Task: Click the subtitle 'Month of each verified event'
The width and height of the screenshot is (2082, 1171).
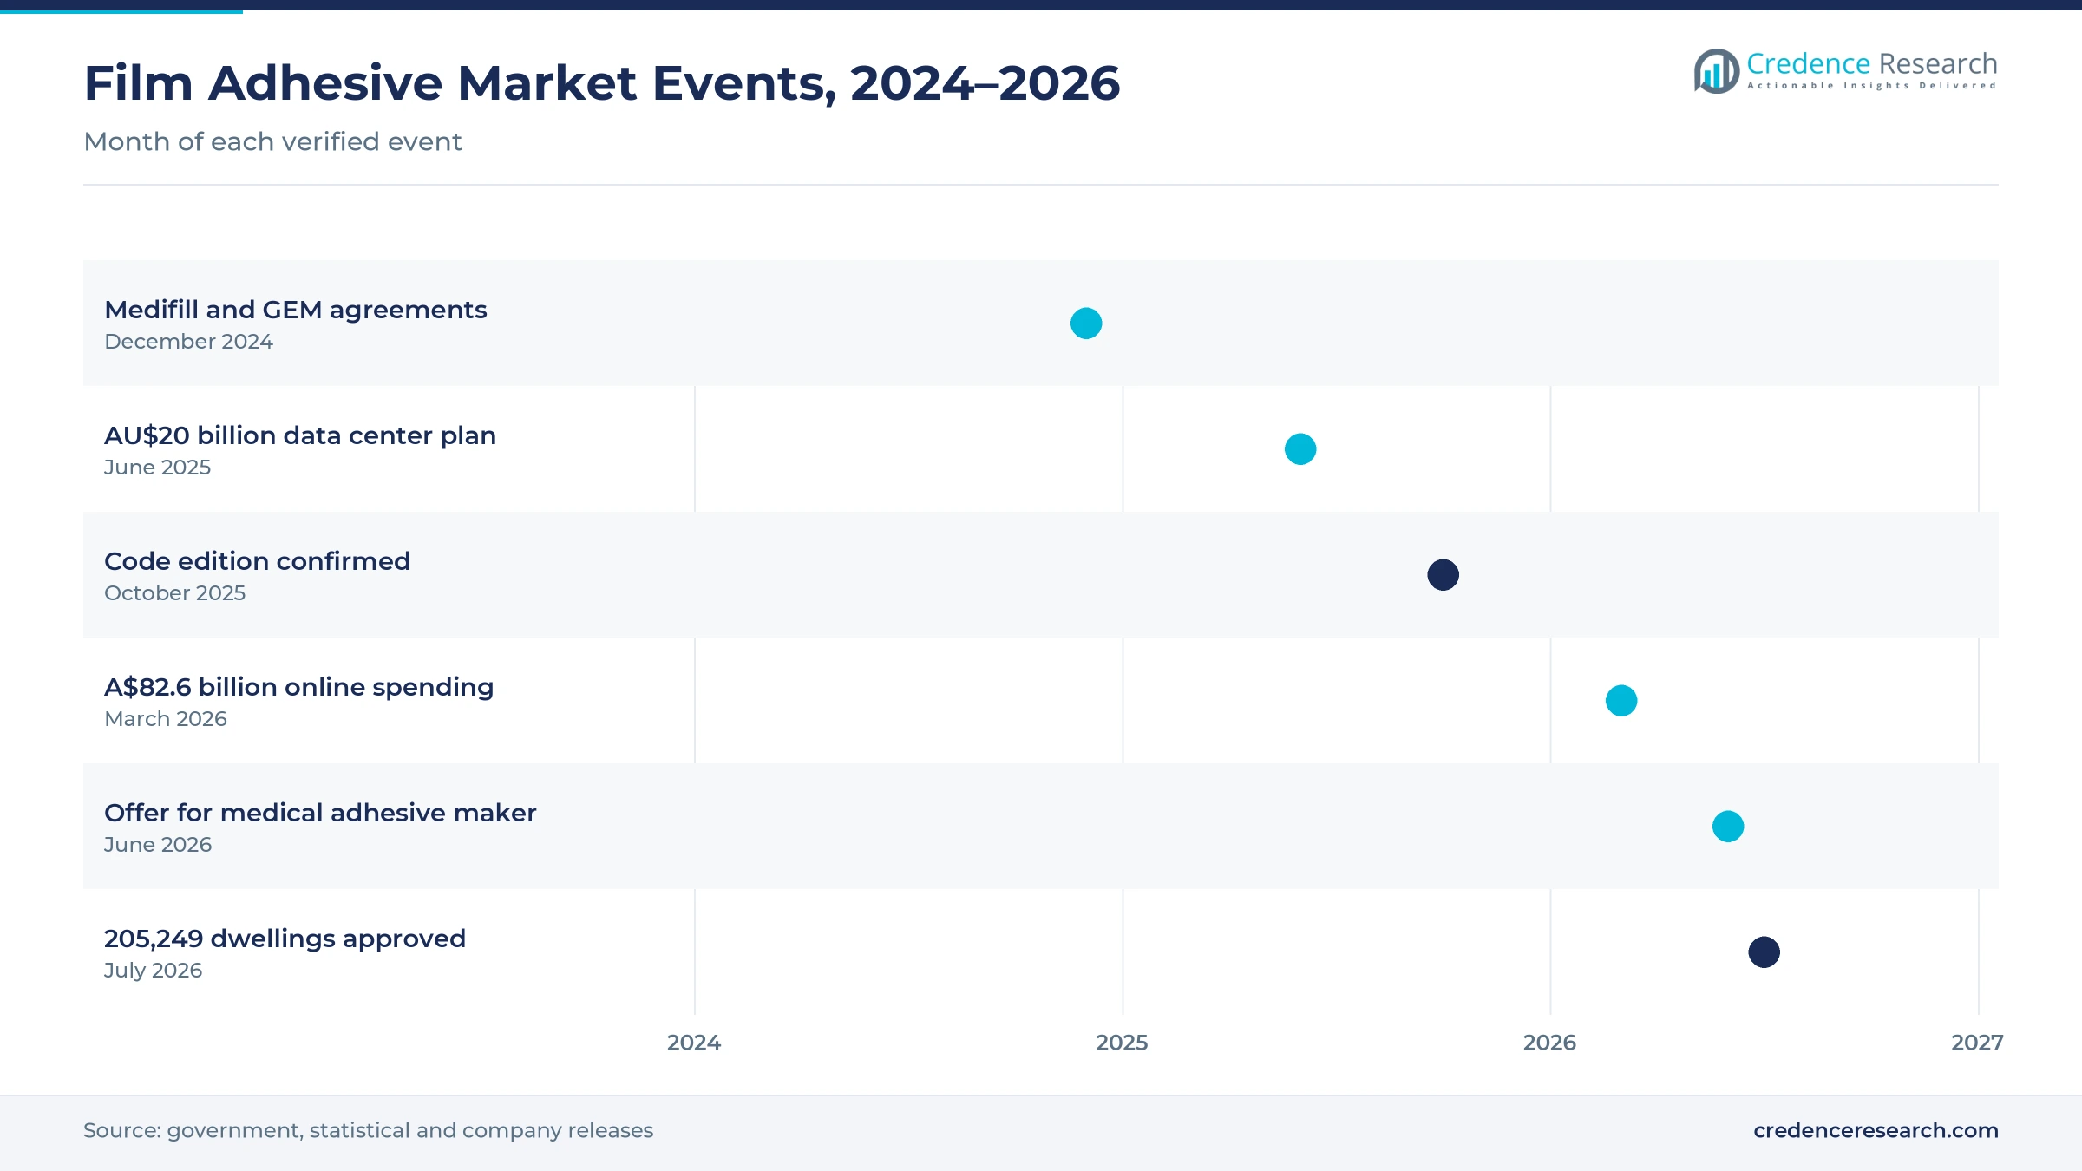Action: click(272, 141)
